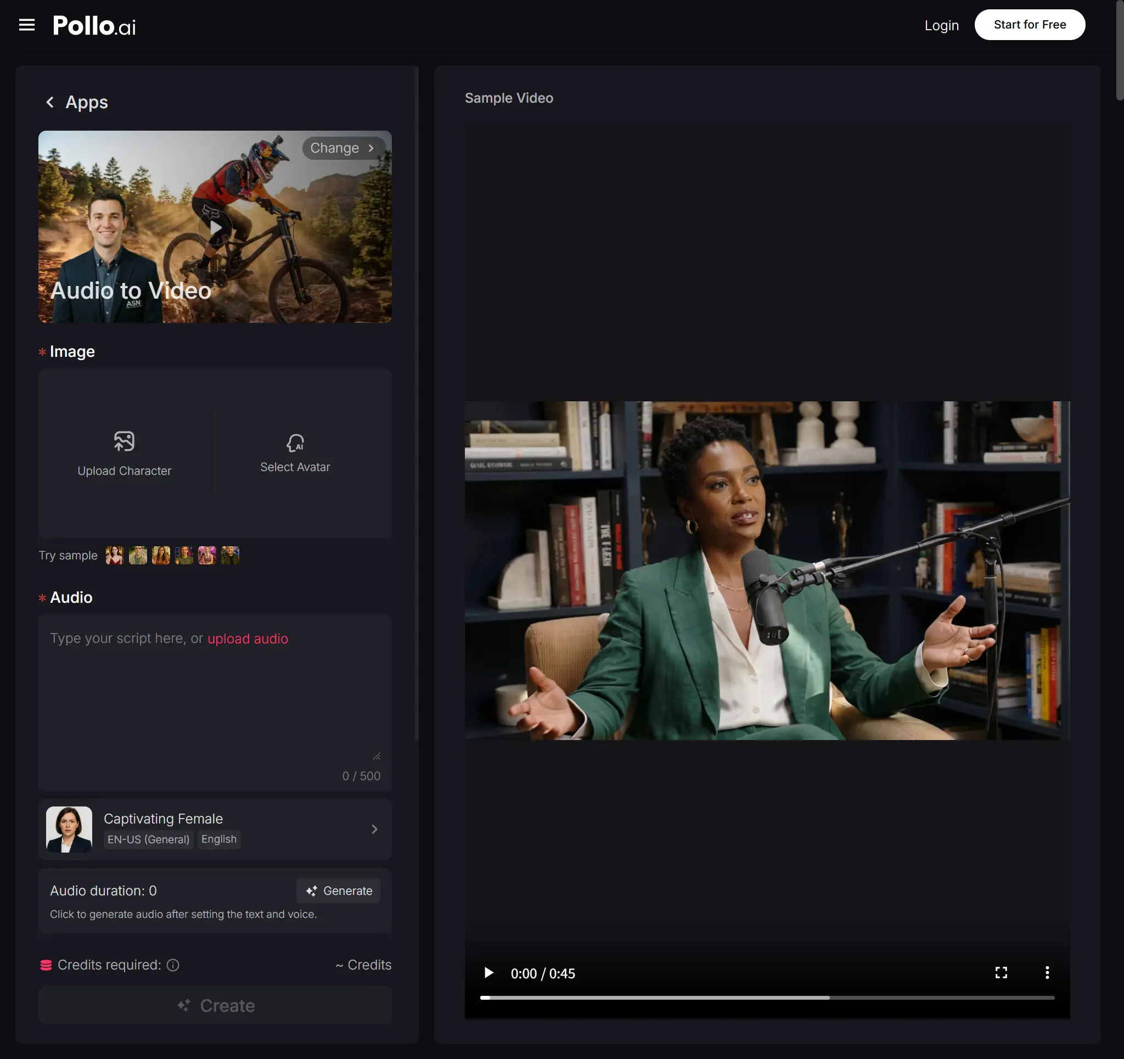Pick the first Try sample thumbnail

pyautogui.click(x=114, y=556)
